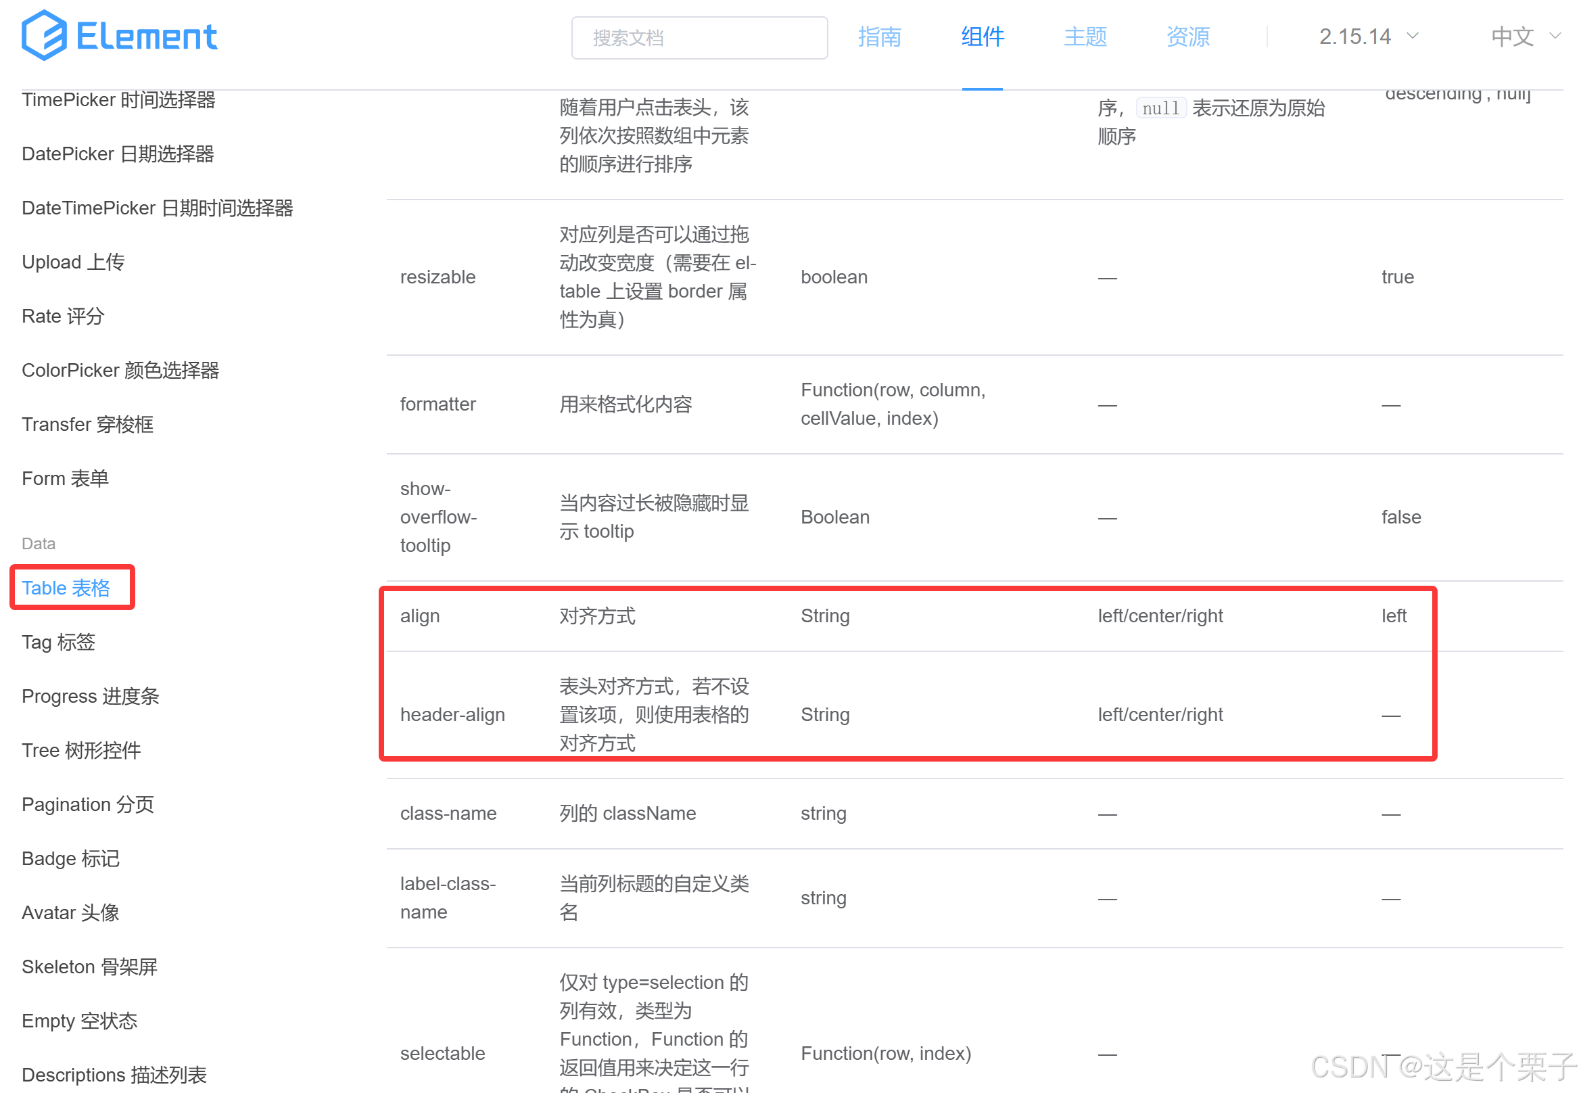Viewport: 1581px width, 1093px height.
Task: Expand the 中文 language dropdown
Action: pos(1526,37)
